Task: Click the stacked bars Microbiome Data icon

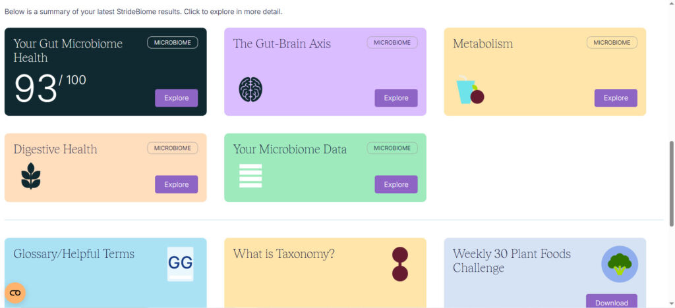Action: 250,176
